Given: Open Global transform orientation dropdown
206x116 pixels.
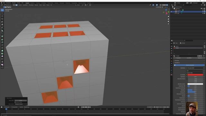Looking at the screenshot, I should 78,5.
